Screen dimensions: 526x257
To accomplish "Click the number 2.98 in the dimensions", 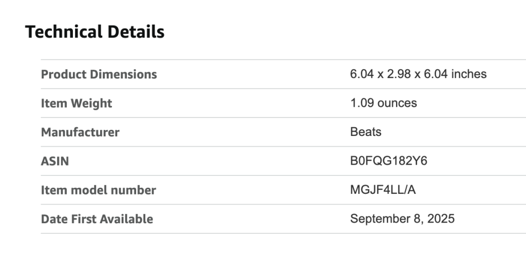I will (x=400, y=74).
